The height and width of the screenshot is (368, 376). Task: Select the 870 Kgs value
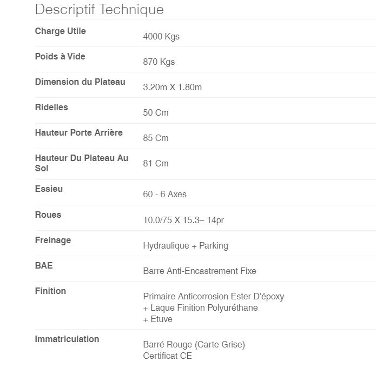pos(159,62)
